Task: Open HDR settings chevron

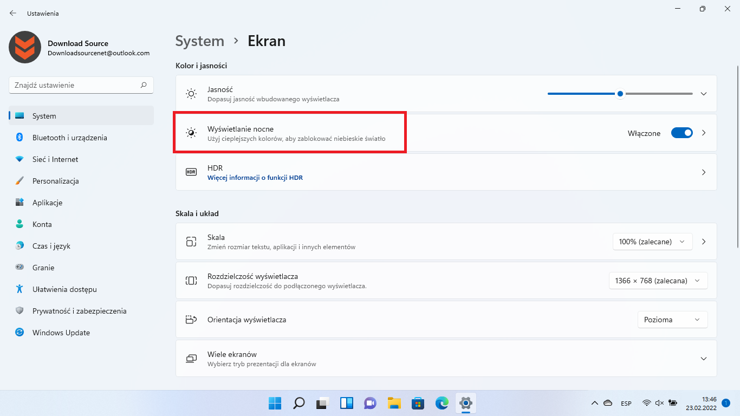Action: click(x=704, y=172)
